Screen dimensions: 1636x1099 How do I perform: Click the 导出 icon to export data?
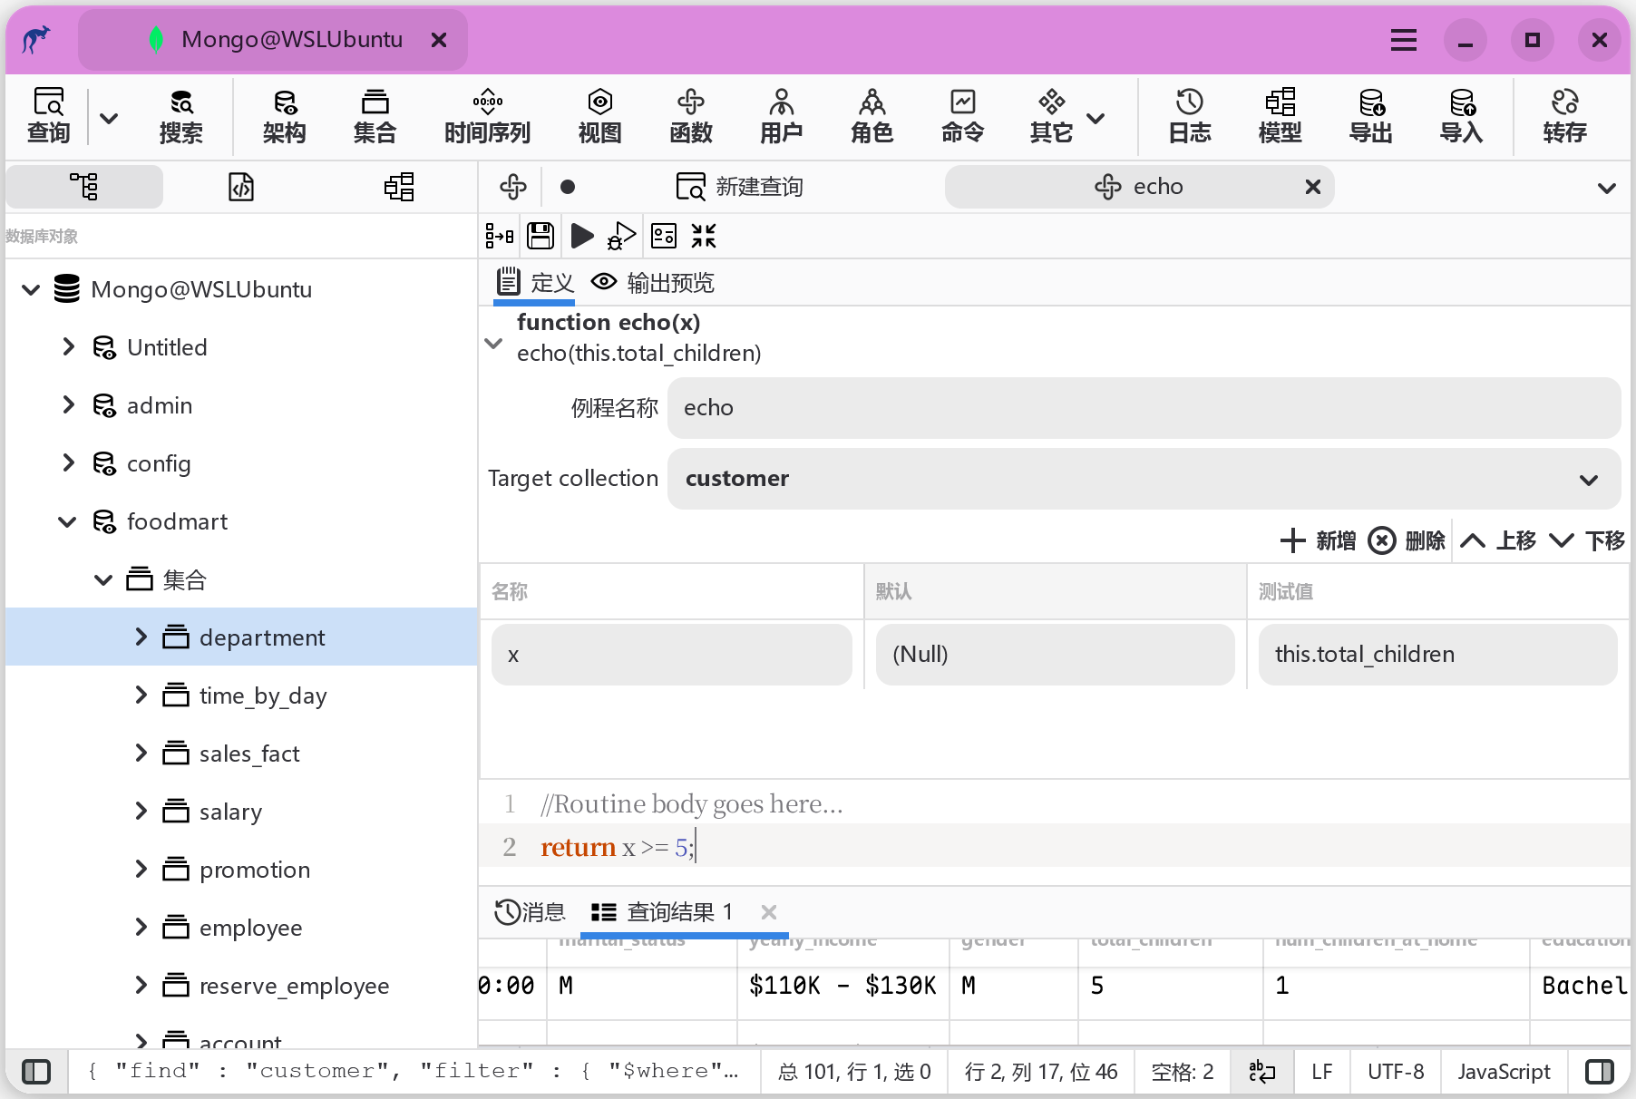[x=1370, y=116]
